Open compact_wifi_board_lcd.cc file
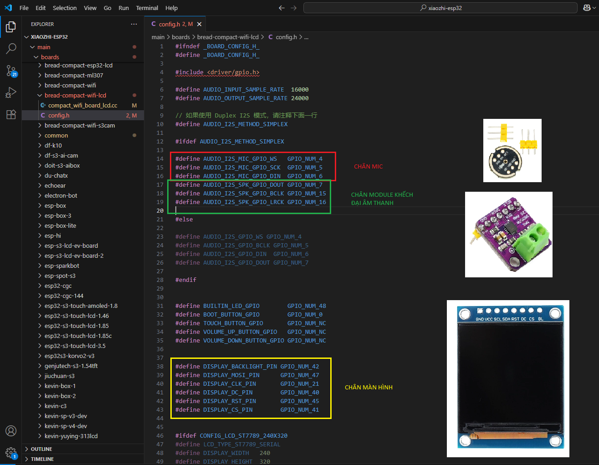 coord(82,105)
